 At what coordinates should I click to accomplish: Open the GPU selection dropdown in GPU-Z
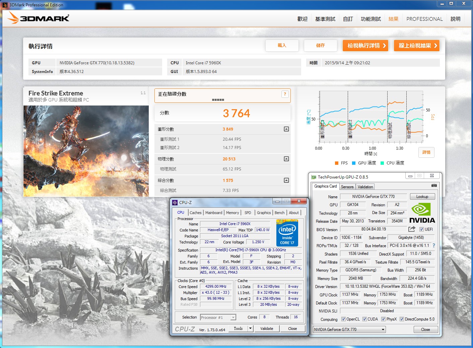[x=349, y=330]
